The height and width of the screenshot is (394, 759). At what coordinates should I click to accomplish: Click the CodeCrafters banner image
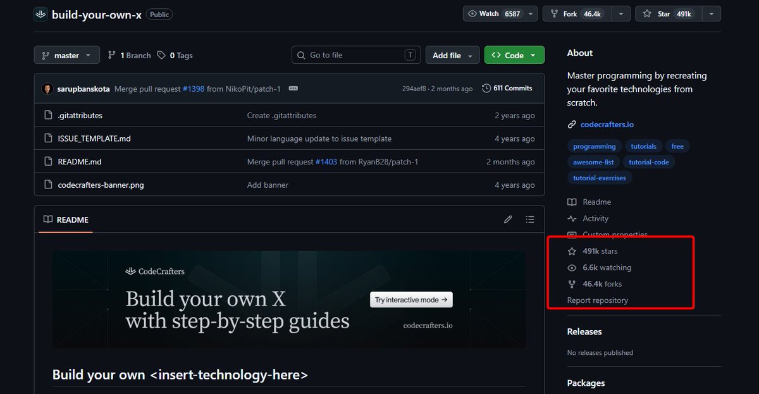tap(289, 299)
